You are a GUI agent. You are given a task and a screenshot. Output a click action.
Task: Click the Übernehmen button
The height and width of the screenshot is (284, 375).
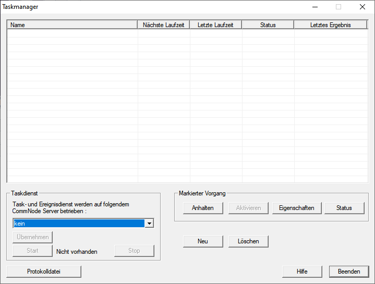coord(33,237)
